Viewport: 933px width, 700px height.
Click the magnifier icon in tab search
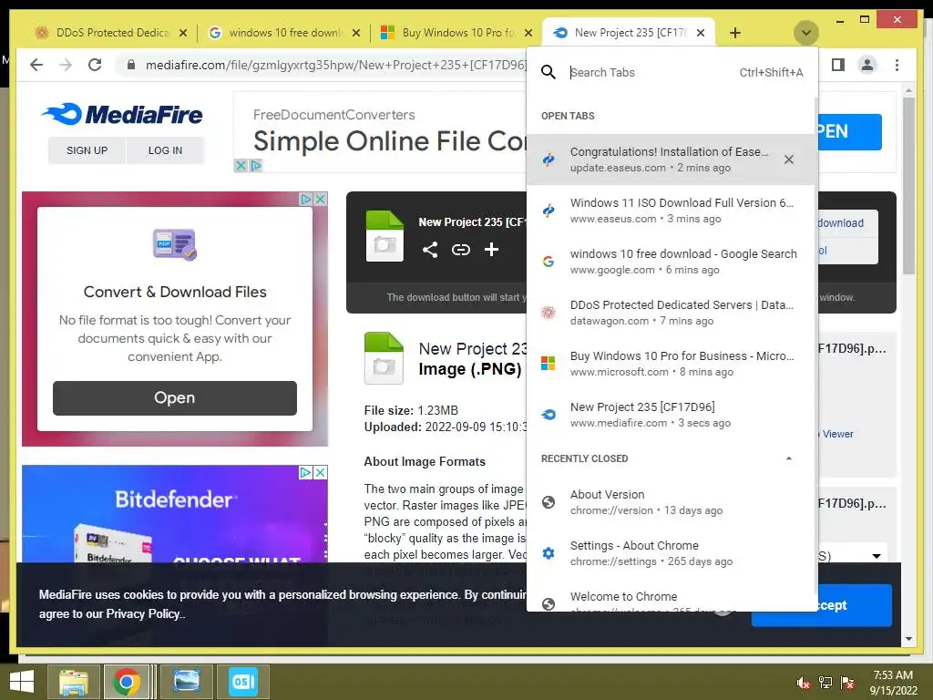548,72
